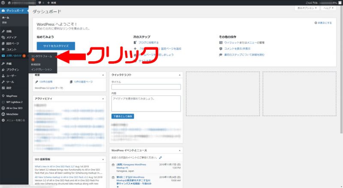The image size is (343, 188).
Task: Open MetaSlider icon in sidebar
Action: click(3, 114)
